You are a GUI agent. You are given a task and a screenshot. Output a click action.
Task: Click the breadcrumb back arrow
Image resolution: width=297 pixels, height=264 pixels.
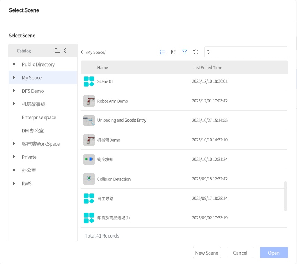tap(82, 52)
